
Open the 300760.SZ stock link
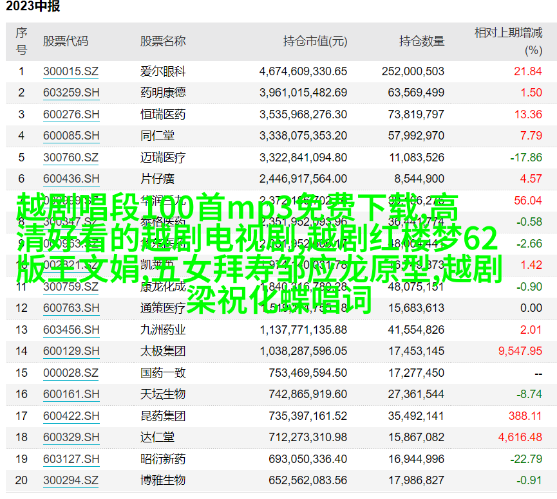click(71, 158)
